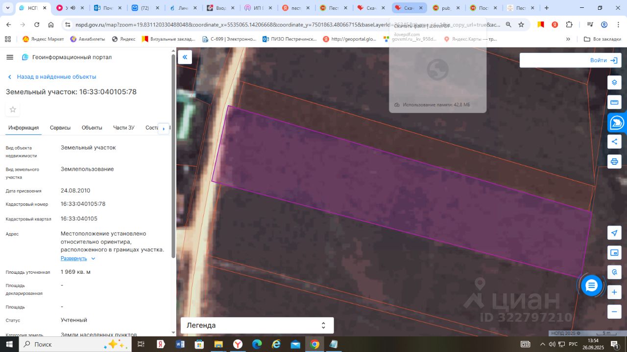Viewport: 627px width, 352px height.
Task: Launch Microsoft Edge from the taskbar
Action: pyautogui.click(x=257, y=344)
